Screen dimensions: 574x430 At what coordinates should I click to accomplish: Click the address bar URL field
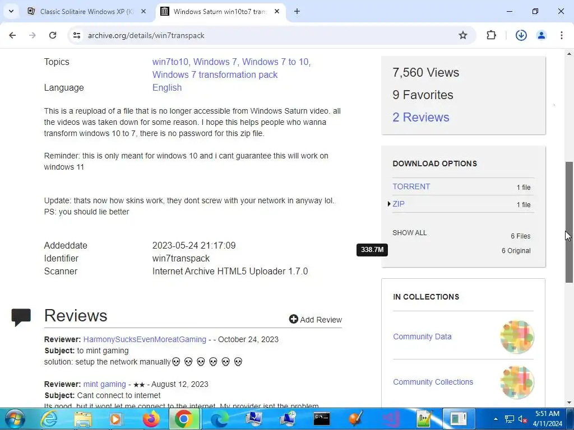tap(271, 35)
